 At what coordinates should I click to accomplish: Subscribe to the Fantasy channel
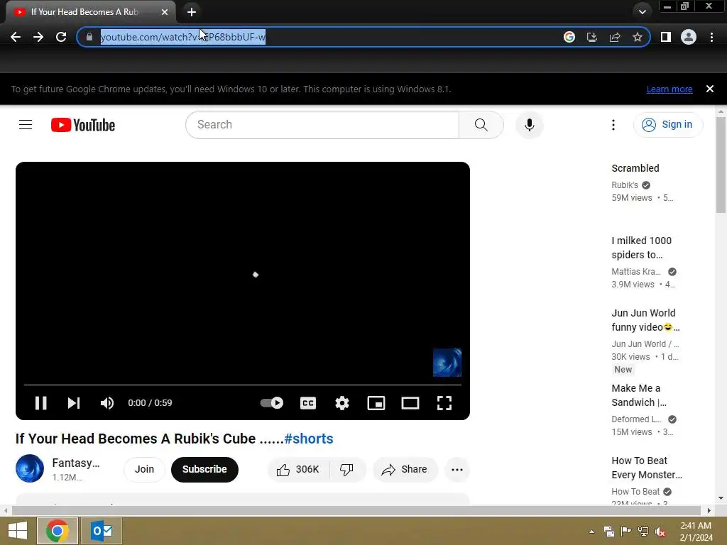coord(204,470)
